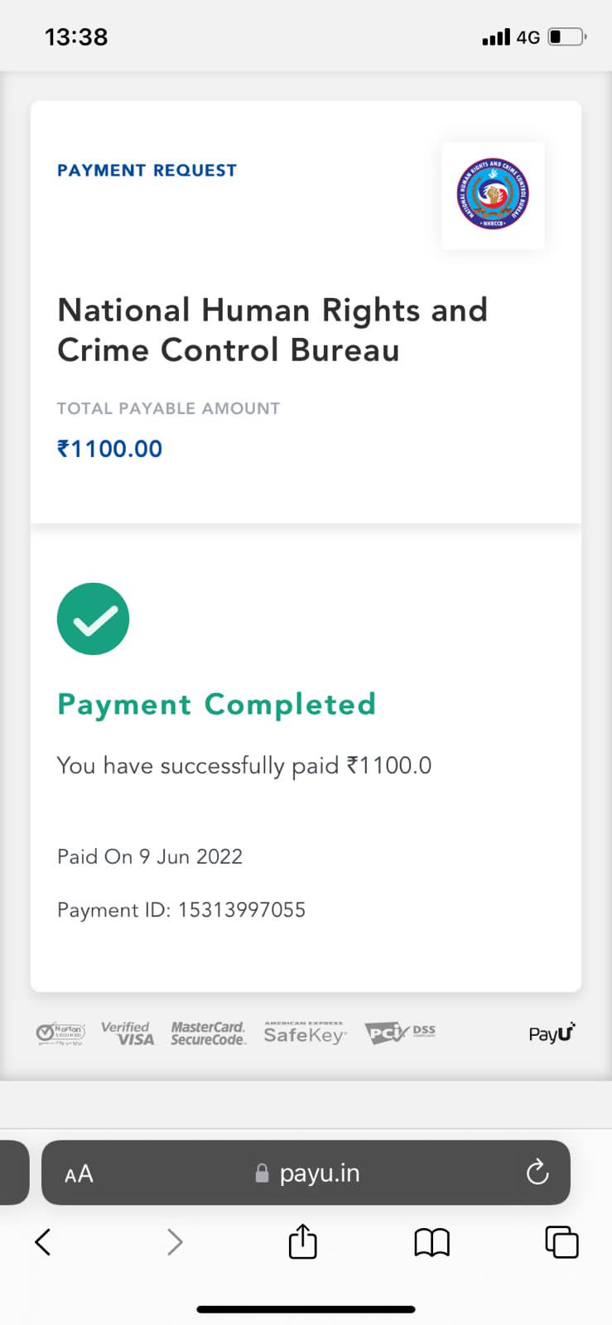The image size is (612, 1325).
Task: Tap the payu.in address bar
Action: (307, 1173)
